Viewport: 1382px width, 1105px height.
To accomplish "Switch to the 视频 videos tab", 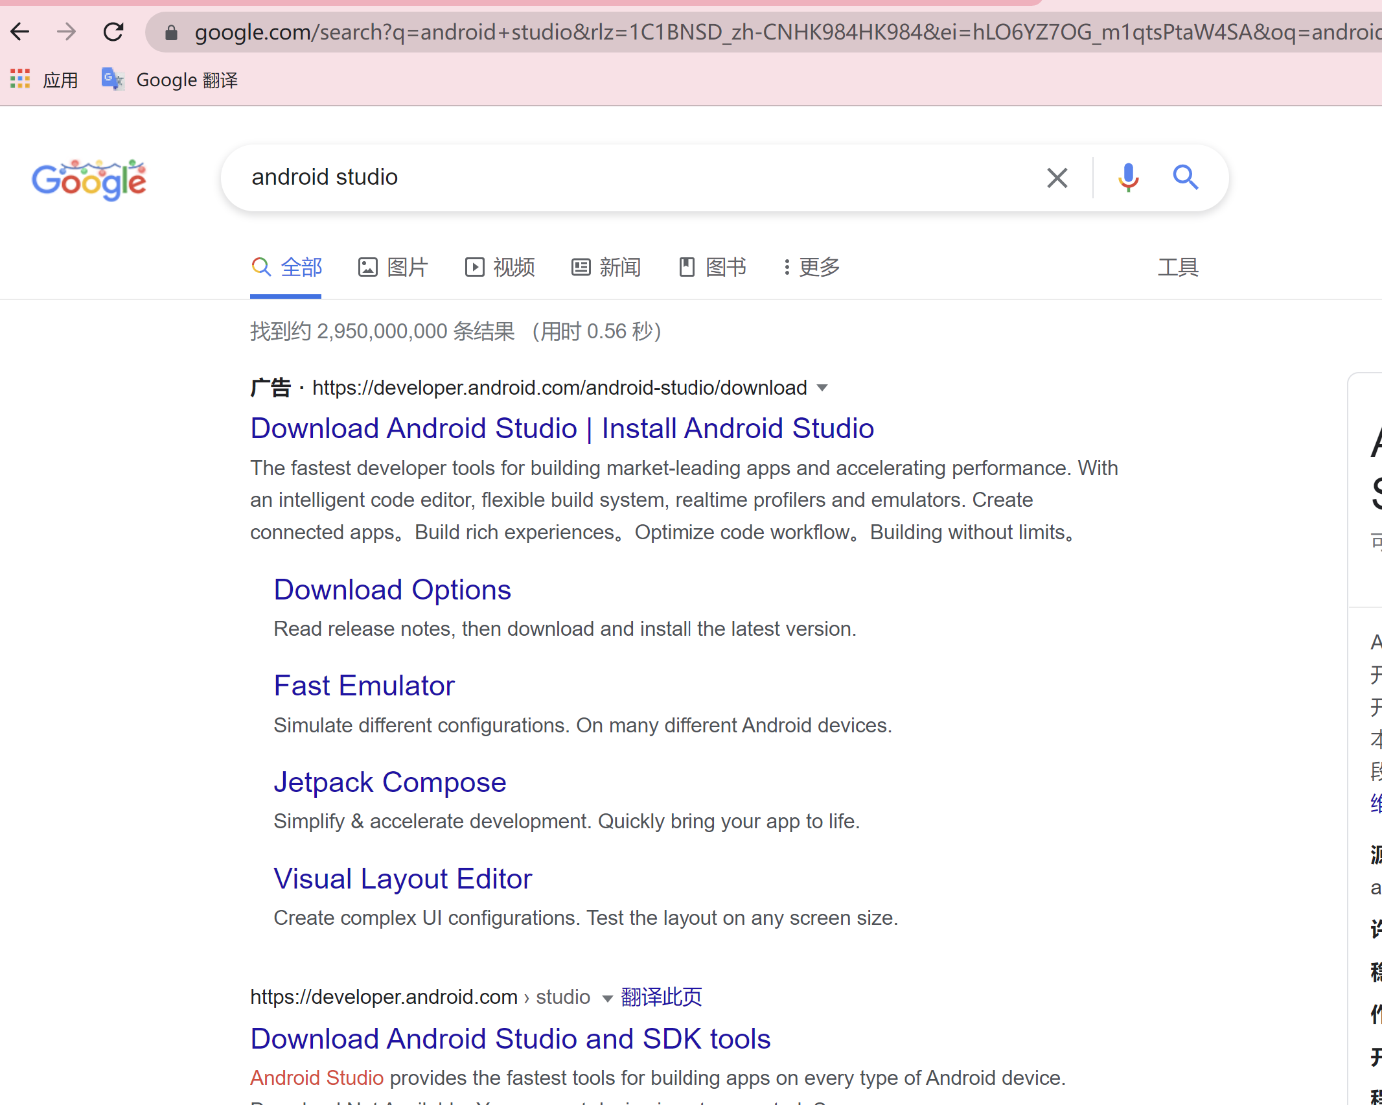I will tap(500, 267).
